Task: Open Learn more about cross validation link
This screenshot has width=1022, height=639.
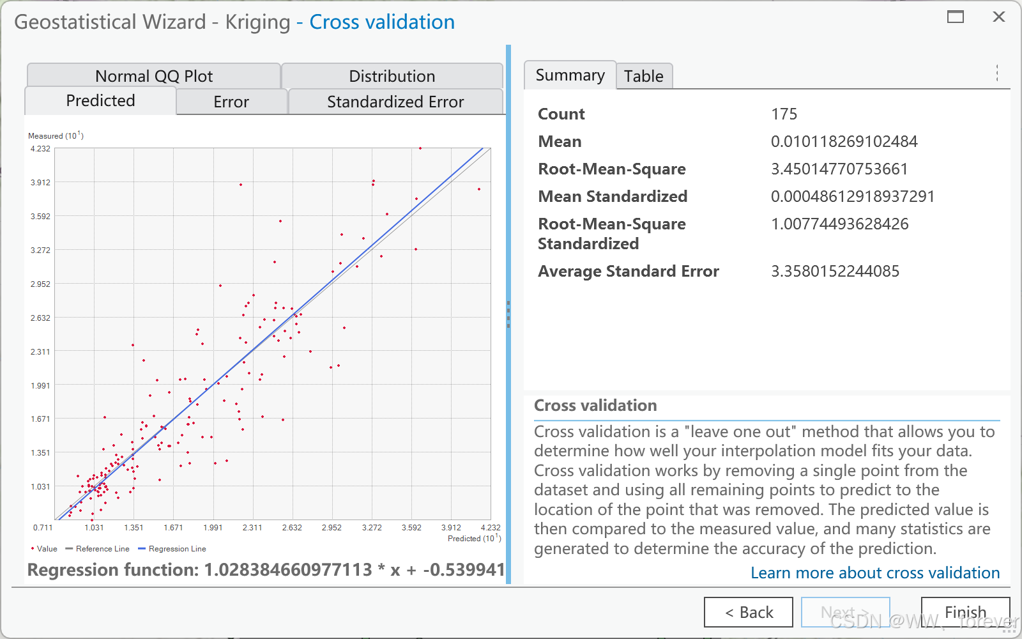Action: click(x=875, y=573)
